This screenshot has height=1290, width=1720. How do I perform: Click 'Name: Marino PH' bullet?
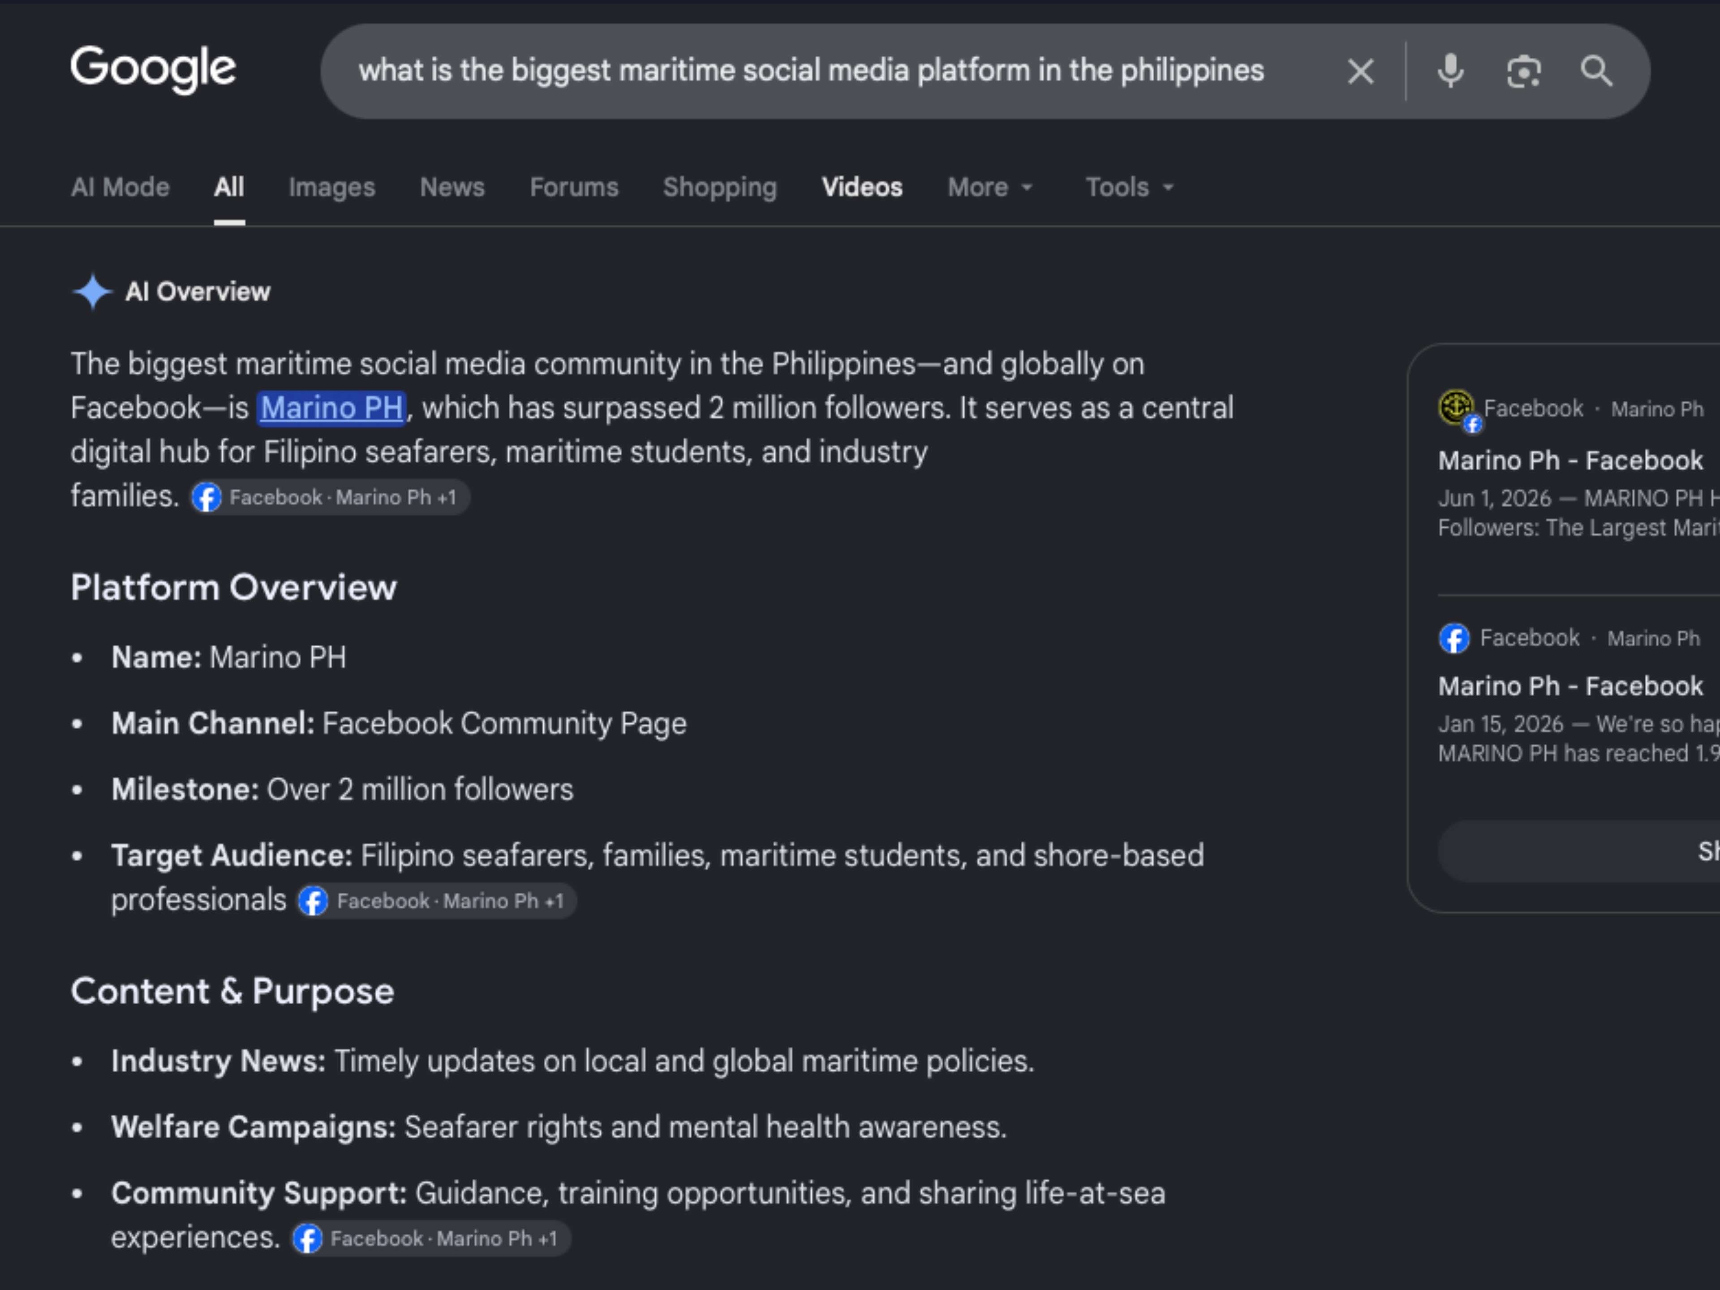click(x=228, y=658)
